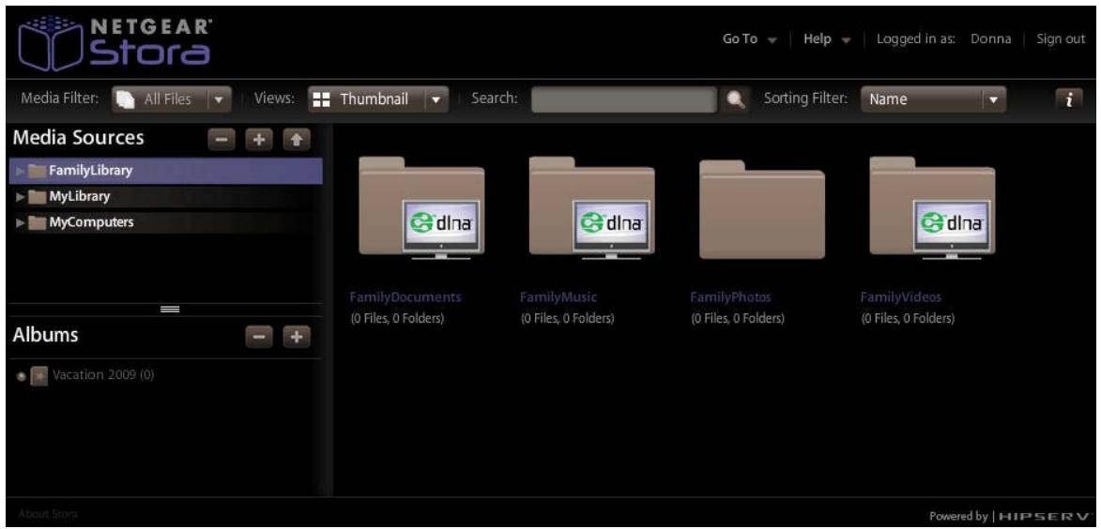This screenshot has height=529, width=1101.
Task: Collapse Media Sources with minus button
Action: click(x=222, y=140)
